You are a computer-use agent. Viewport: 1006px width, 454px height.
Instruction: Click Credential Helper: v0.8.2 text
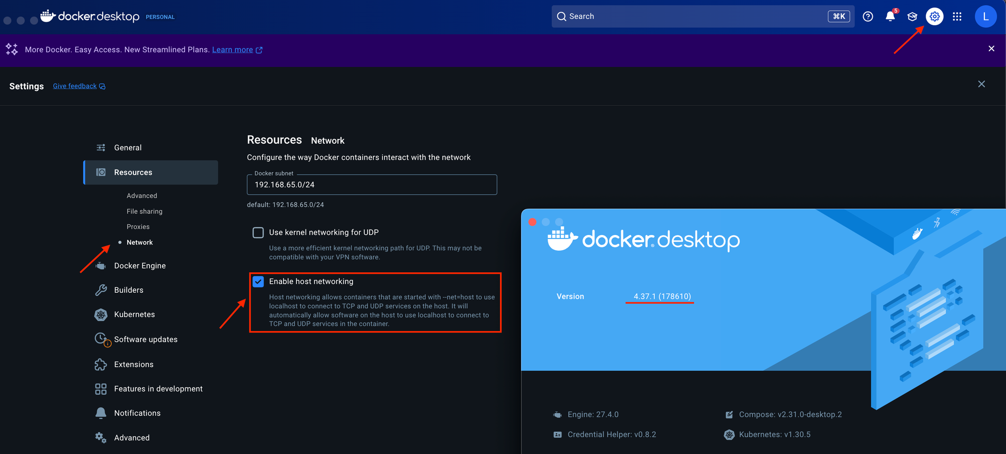pos(612,434)
